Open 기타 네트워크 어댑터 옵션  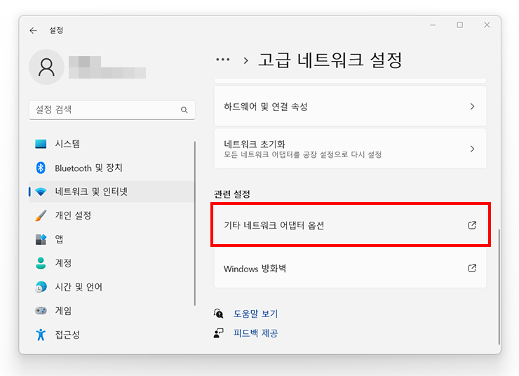(350, 225)
